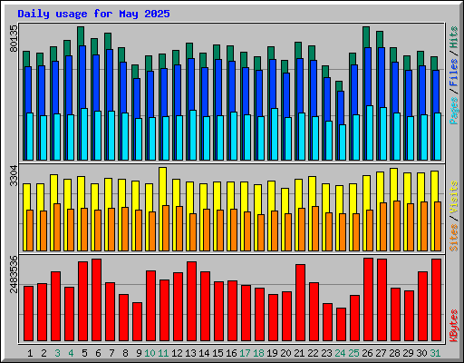Click the 2483536 axis value
The width and height of the screenshot is (464, 363).
tap(14, 274)
